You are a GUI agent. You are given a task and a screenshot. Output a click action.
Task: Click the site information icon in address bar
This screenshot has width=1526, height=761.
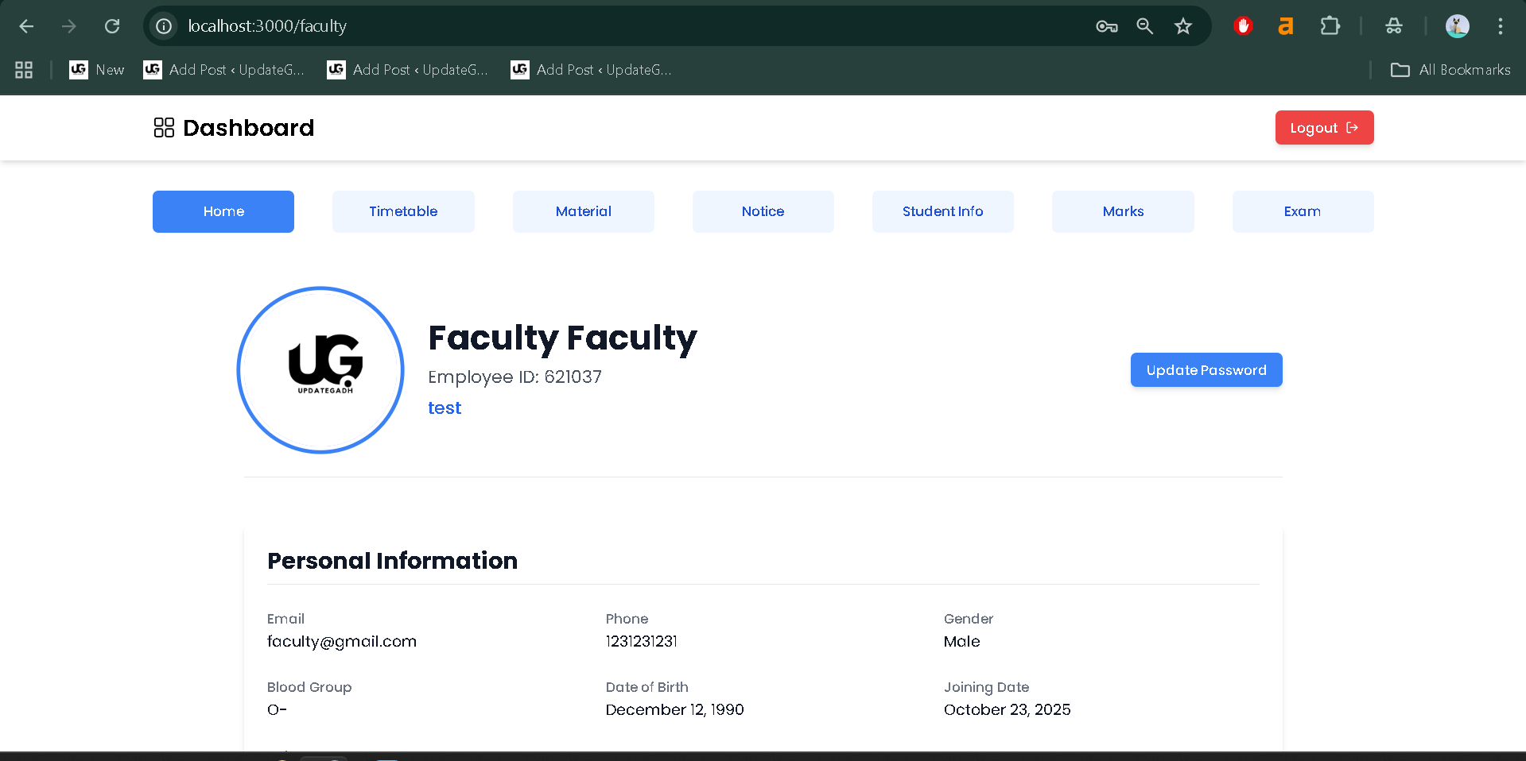[164, 25]
